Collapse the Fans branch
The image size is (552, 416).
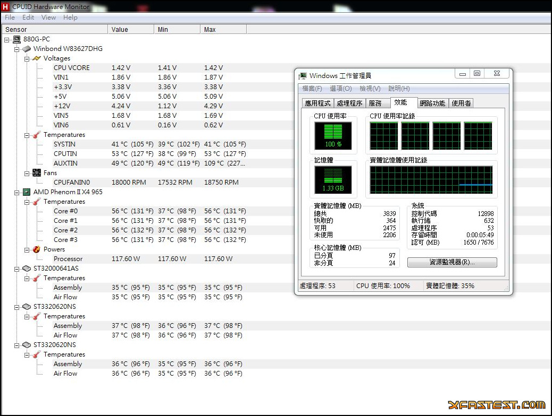27,174
